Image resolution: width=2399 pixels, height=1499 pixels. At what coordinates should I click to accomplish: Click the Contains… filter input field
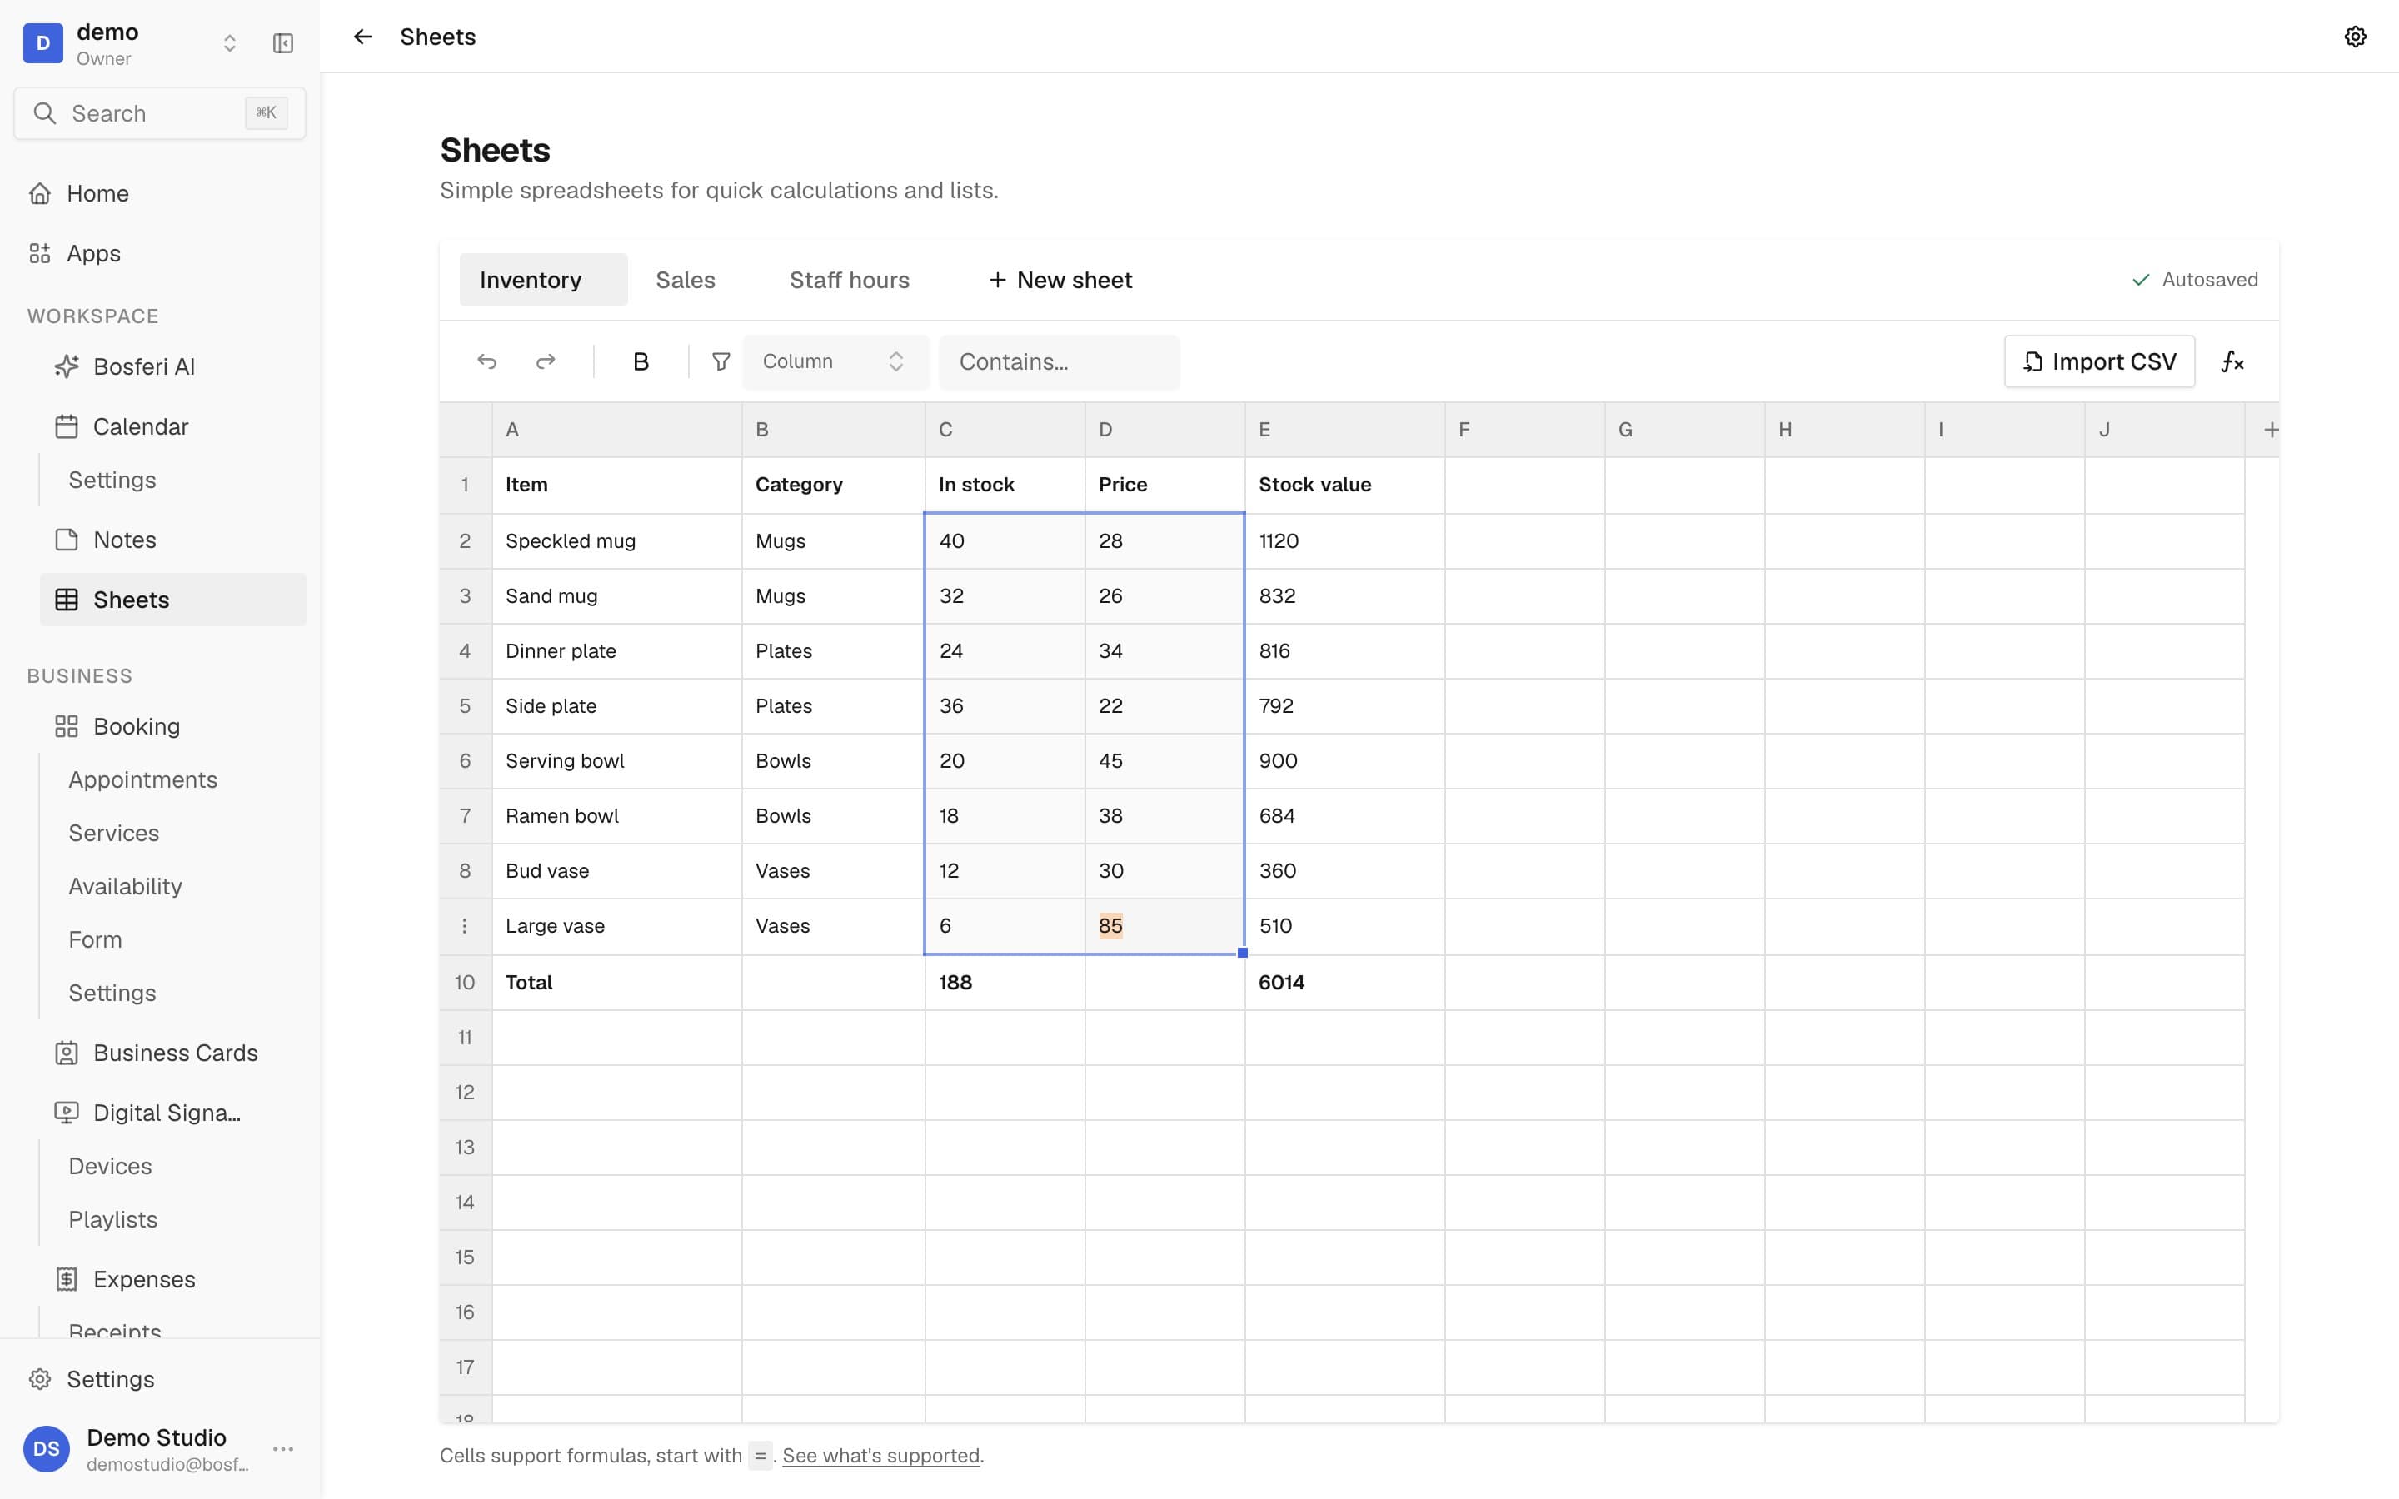pos(1059,362)
